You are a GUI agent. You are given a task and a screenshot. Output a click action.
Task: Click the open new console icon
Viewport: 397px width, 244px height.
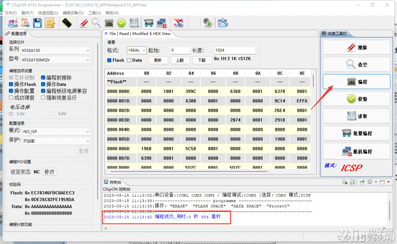pyautogui.click(x=382, y=182)
